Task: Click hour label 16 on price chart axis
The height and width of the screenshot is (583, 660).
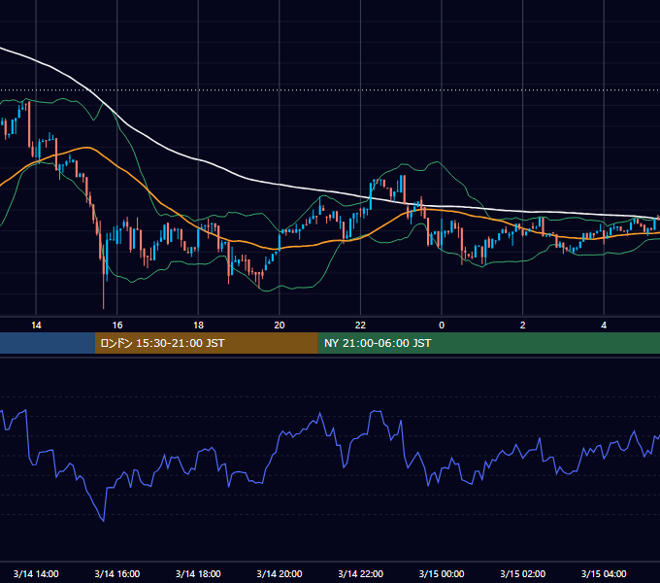Action: 117,325
